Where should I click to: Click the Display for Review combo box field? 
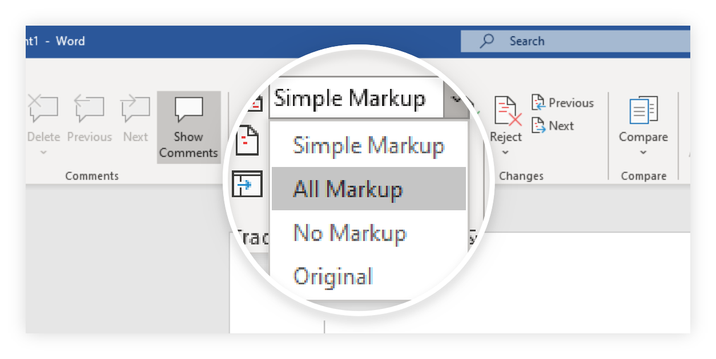354,99
